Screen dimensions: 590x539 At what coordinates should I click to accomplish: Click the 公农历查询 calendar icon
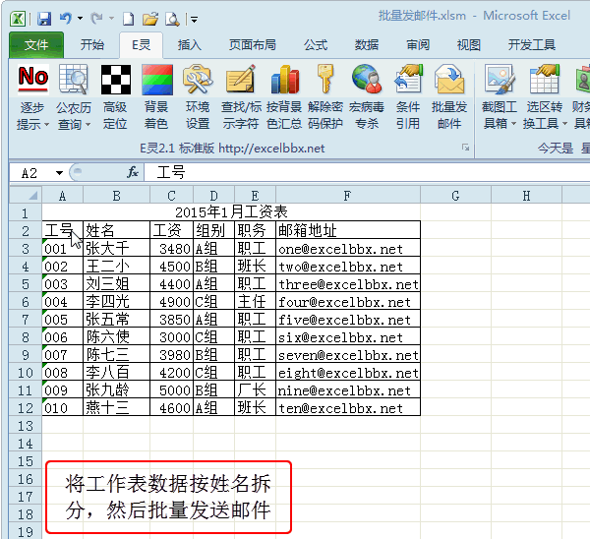click(74, 79)
